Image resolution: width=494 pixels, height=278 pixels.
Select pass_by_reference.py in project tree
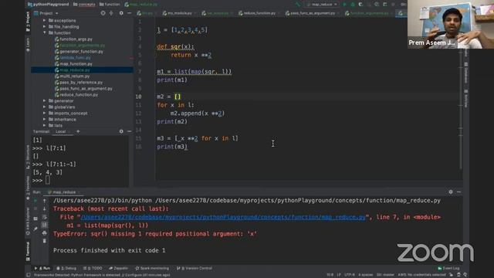pyautogui.click(x=79, y=83)
